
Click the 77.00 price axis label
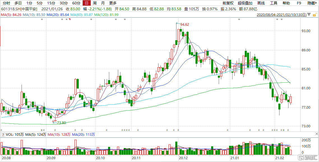[x=306, y=107]
